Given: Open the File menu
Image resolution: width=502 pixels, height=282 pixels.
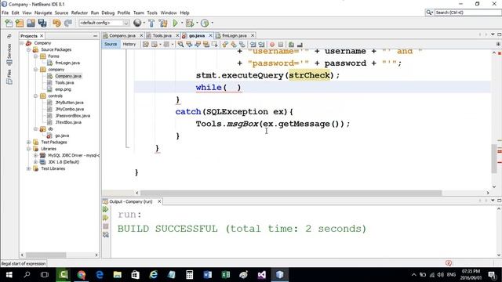Looking at the screenshot, I should pyautogui.click(x=5, y=13).
